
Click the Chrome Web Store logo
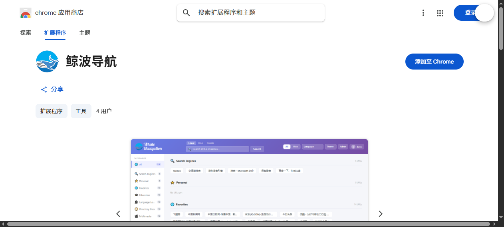tap(26, 13)
